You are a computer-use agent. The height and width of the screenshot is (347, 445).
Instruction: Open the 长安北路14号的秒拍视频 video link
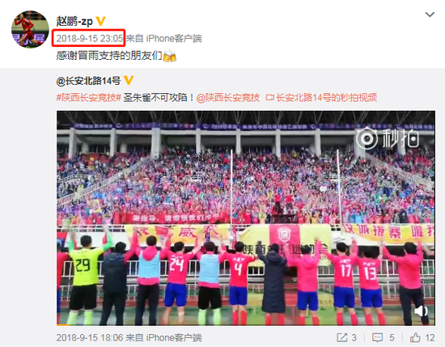click(326, 98)
